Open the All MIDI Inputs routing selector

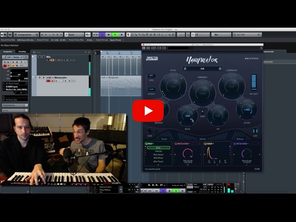[15, 87]
